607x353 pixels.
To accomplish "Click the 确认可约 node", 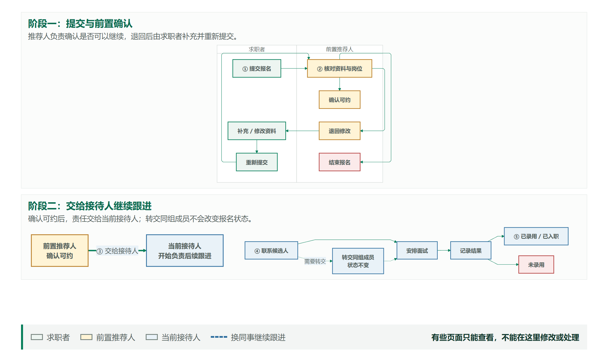I will (x=339, y=100).
